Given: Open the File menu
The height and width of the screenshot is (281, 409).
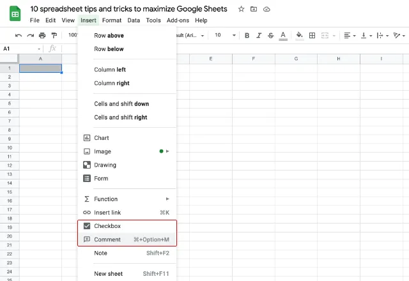Looking at the screenshot, I should pos(35,20).
